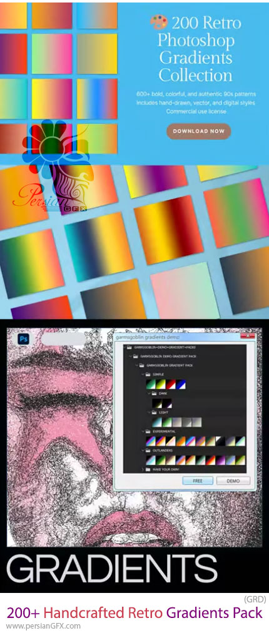Click the 'Commercial use license' text
The width and height of the screenshot is (269, 633).
(196, 111)
